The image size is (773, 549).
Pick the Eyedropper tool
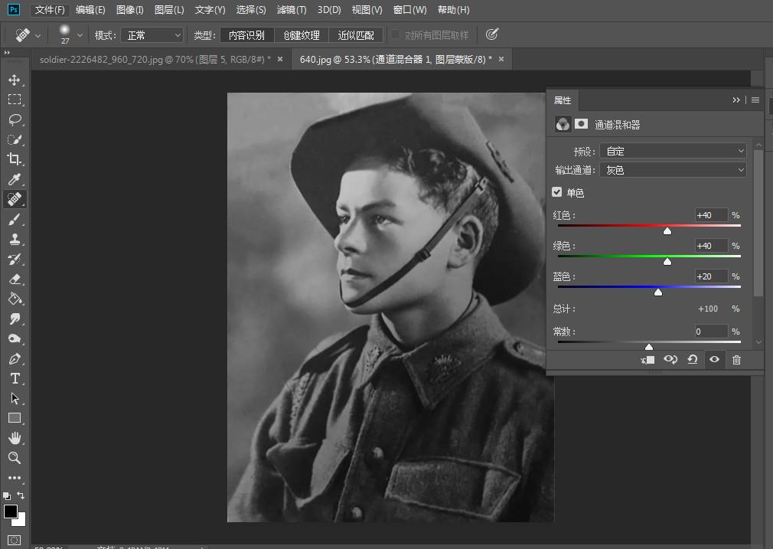[x=15, y=179]
